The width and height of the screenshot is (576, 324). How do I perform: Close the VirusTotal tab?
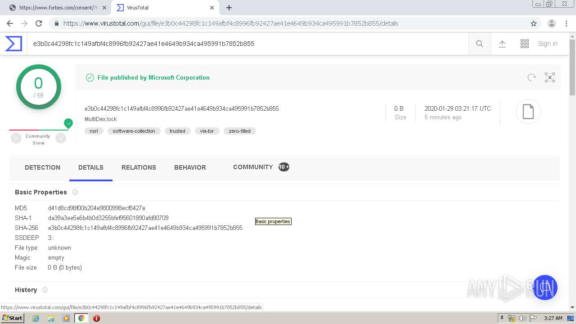coord(212,8)
